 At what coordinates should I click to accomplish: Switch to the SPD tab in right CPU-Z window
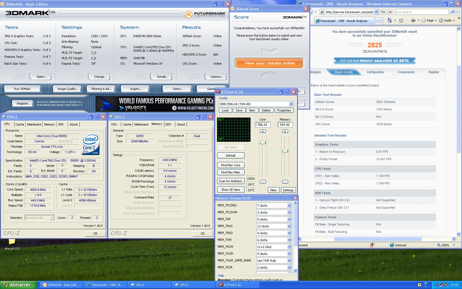click(x=168, y=124)
